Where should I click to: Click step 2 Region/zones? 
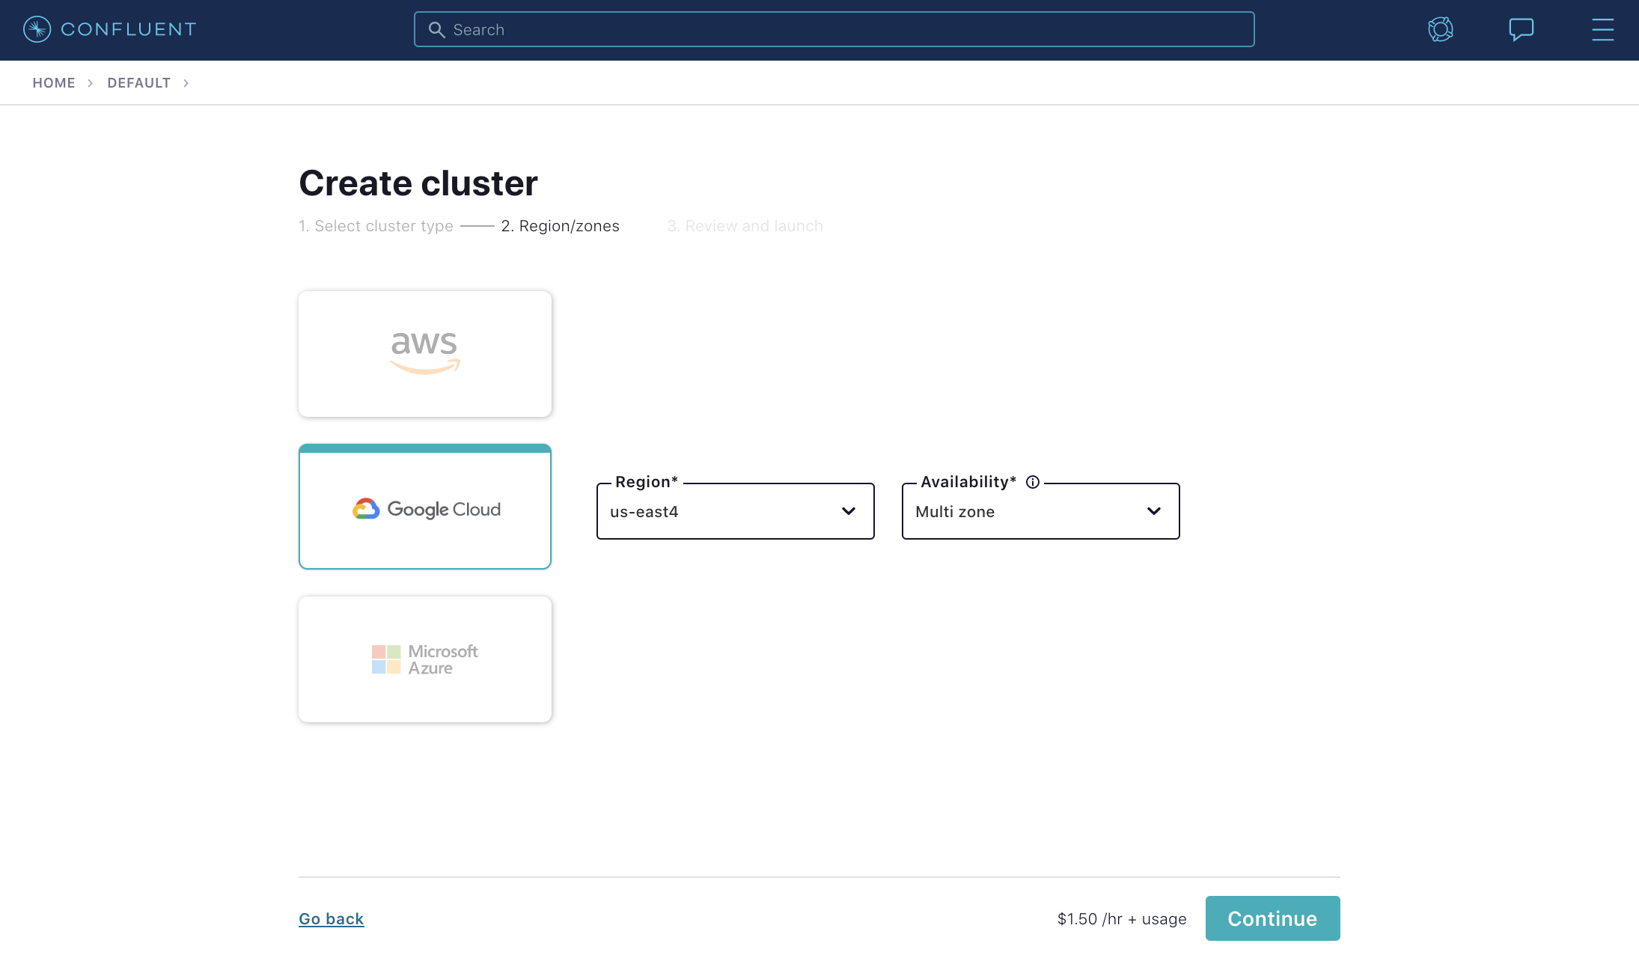click(560, 226)
